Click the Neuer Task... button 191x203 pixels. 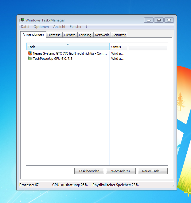(153, 171)
